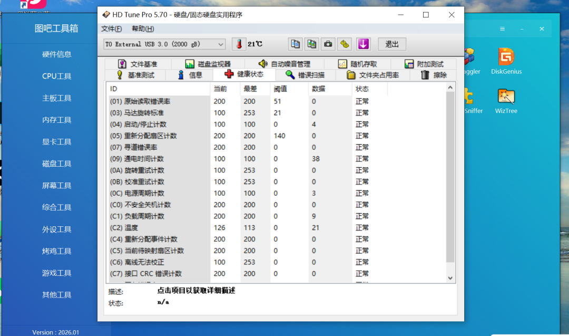The image size is (569, 336).
Task: Click the 状态 column header
Action: point(369,89)
